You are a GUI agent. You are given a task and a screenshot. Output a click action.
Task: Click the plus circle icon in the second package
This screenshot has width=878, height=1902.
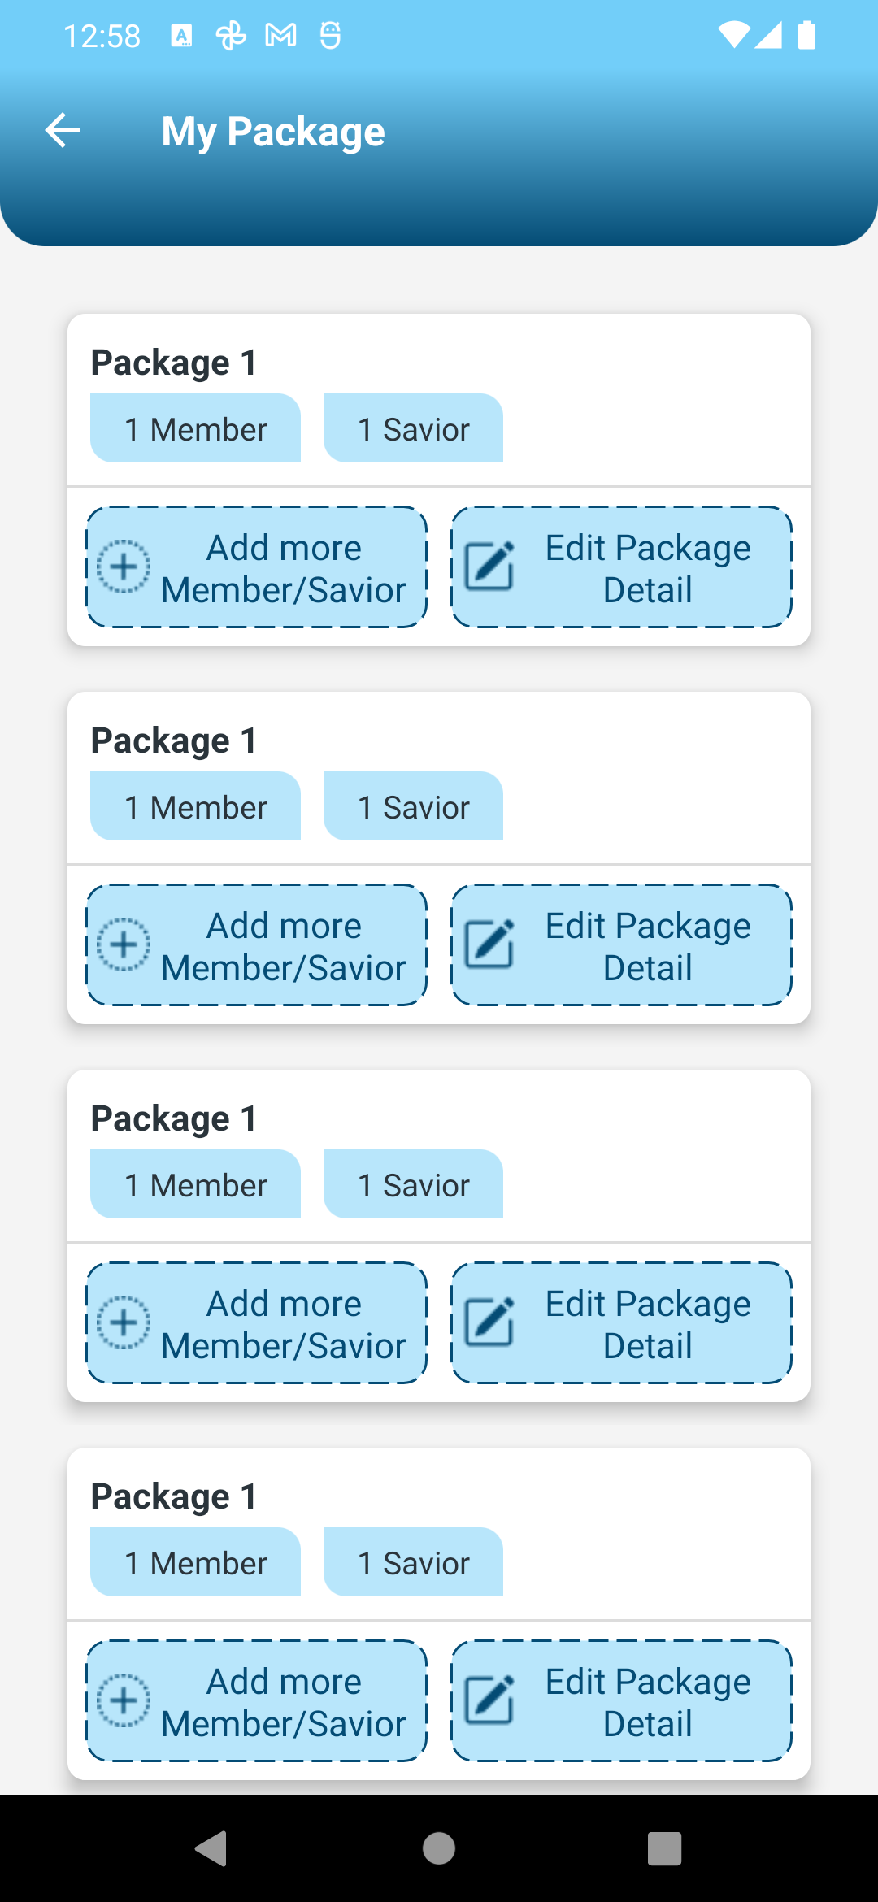coord(124,944)
